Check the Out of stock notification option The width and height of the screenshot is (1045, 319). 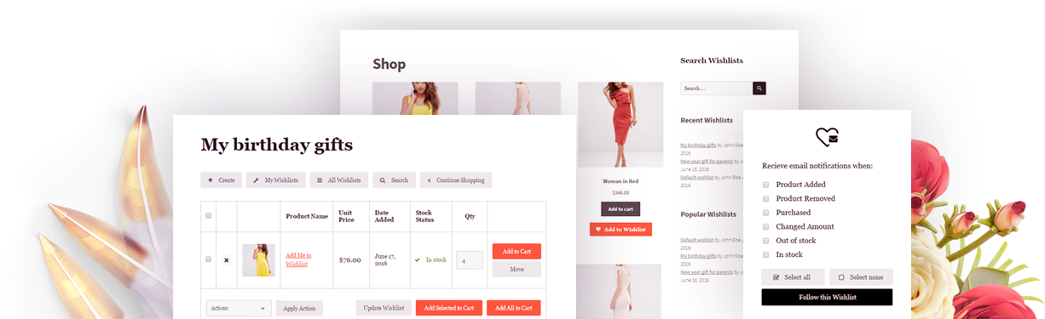(x=765, y=241)
